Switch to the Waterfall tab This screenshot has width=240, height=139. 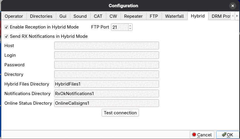pyautogui.click(x=174, y=16)
